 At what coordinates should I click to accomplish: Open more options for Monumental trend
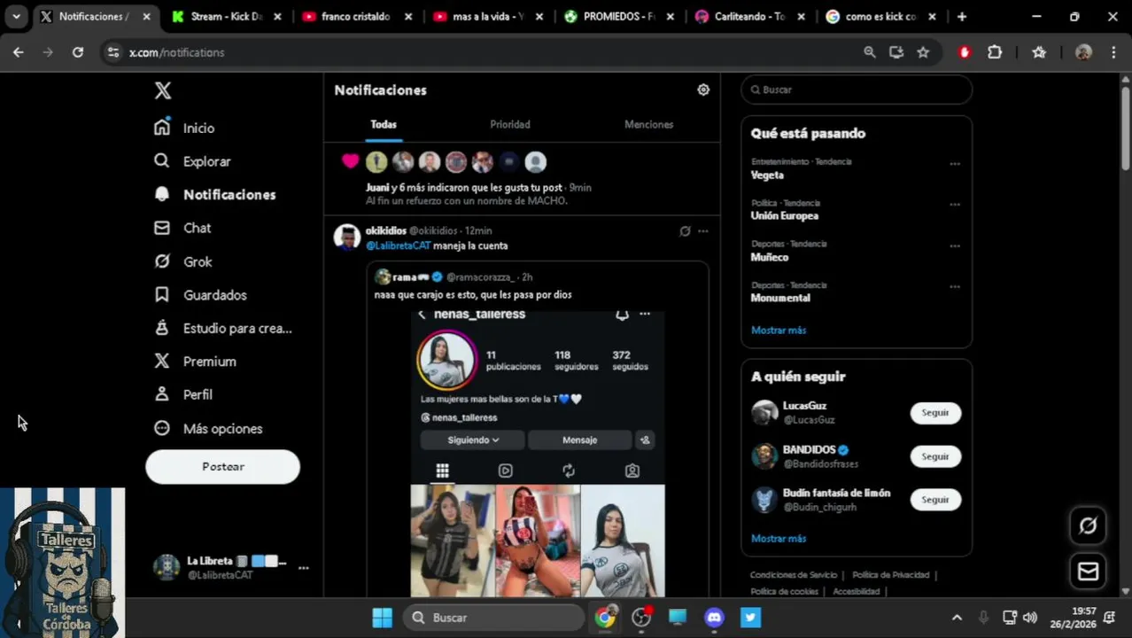[x=955, y=287]
